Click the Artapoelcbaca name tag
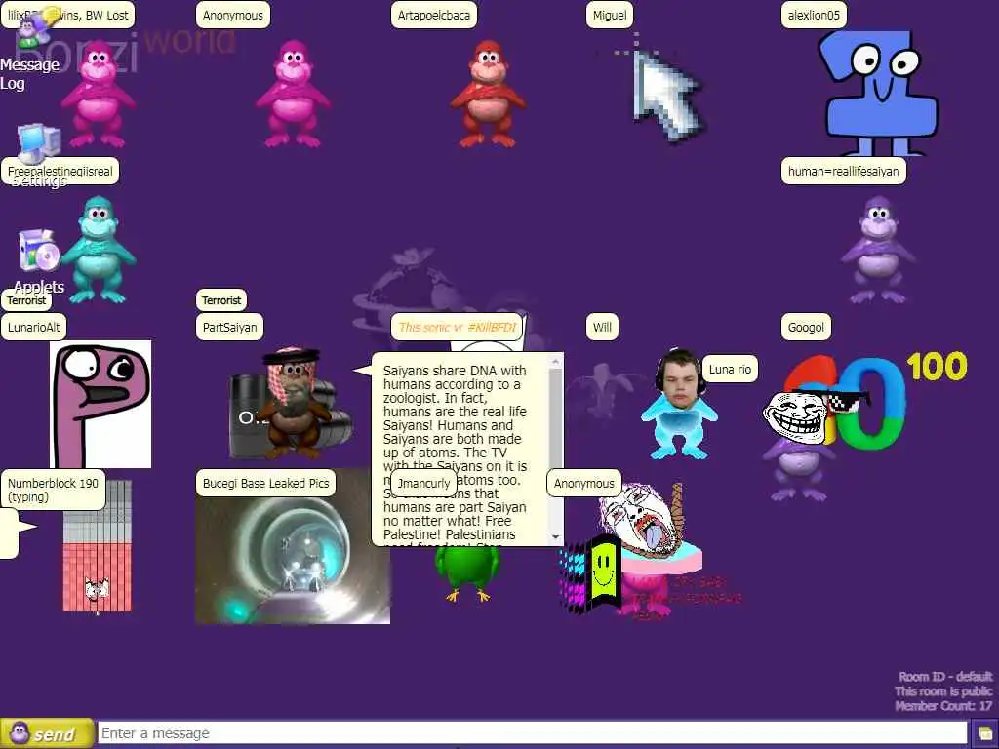Screen dimensions: 999x749 click(x=434, y=15)
